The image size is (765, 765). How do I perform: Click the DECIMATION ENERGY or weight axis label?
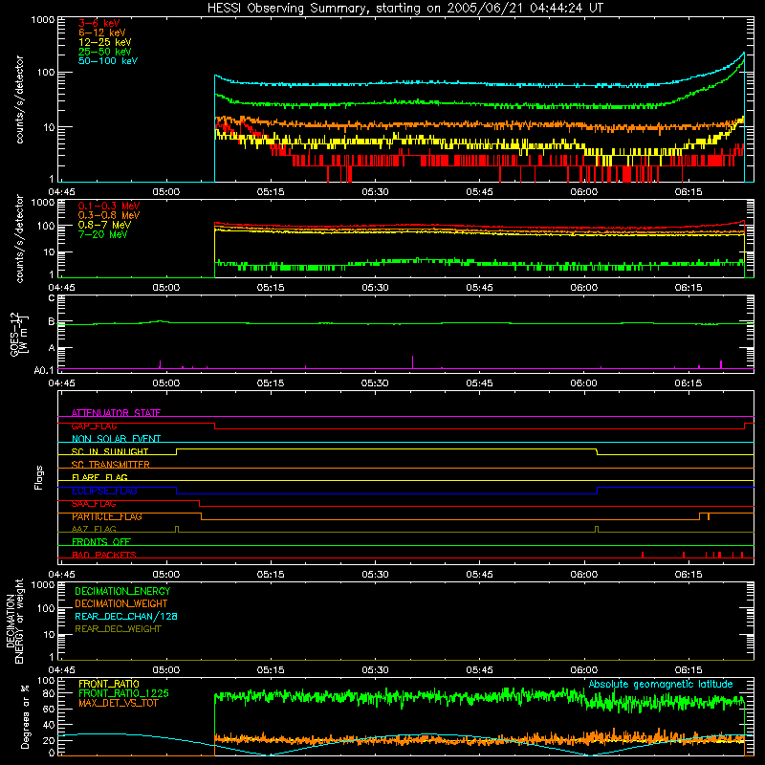tap(14, 621)
